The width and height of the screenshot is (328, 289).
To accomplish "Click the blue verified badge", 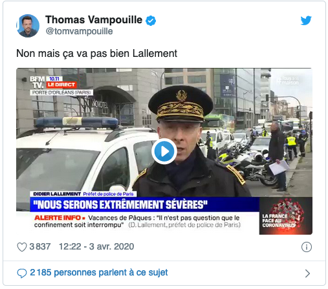I will click(151, 21).
